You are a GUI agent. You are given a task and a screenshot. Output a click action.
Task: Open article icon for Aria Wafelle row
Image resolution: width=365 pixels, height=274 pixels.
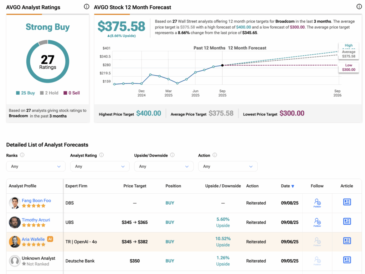coord(347,241)
